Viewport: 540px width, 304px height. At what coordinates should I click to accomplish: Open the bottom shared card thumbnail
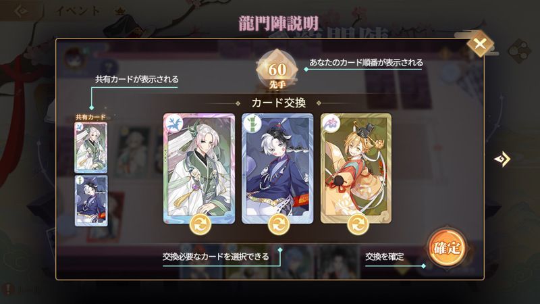point(91,201)
